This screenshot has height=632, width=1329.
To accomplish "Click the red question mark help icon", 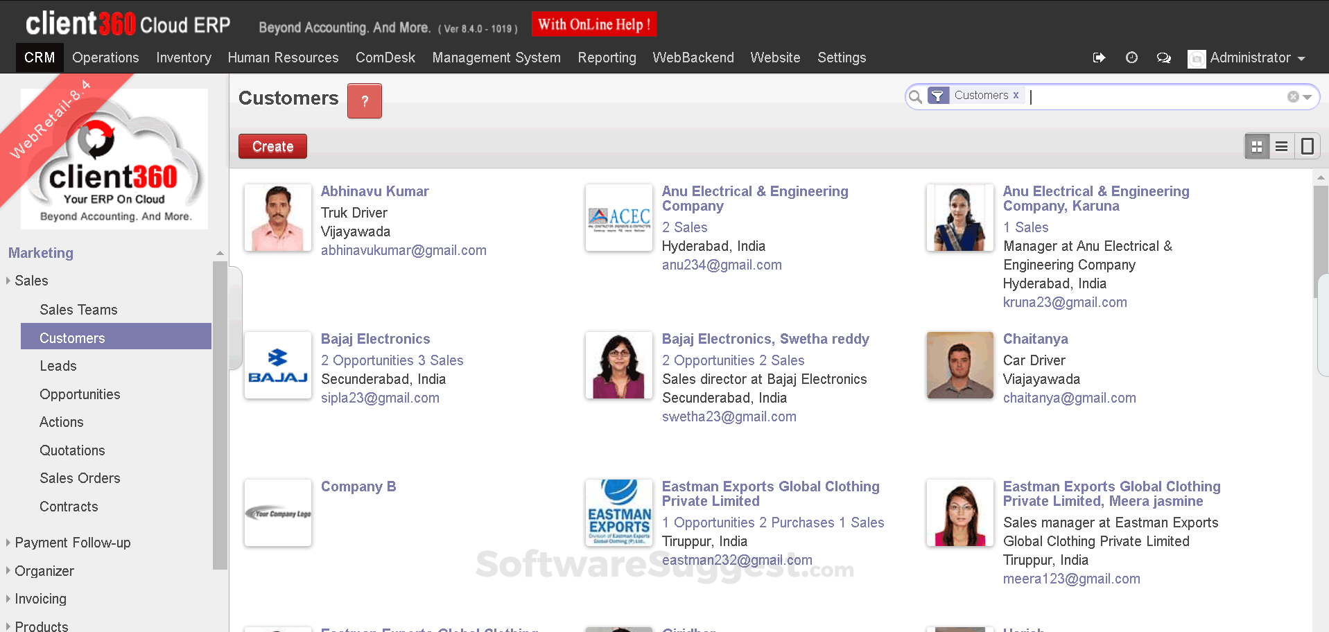I will pos(365,101).
